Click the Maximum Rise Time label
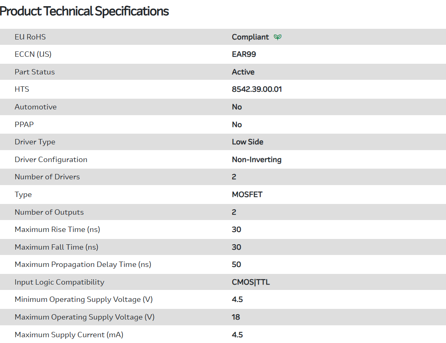This screenshot has width=446, height=343. 57,229
